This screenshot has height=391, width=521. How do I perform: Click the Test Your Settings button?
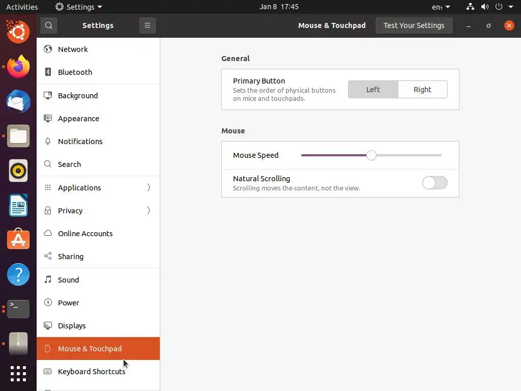pyautogui.click(x=414, y=25)
